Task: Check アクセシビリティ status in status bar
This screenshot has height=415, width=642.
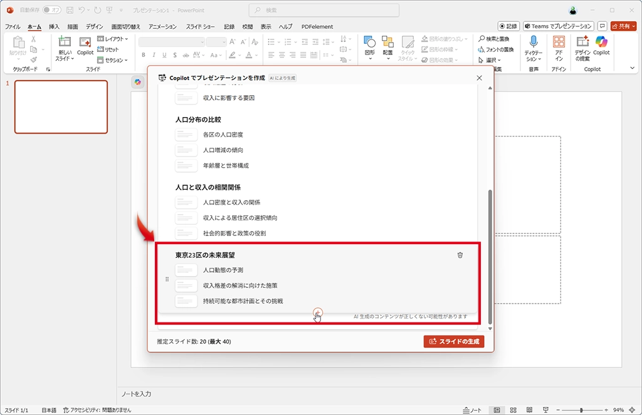Action: (97, 410)
